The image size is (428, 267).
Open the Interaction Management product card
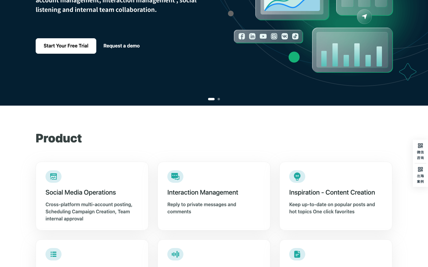click(214, 196)
